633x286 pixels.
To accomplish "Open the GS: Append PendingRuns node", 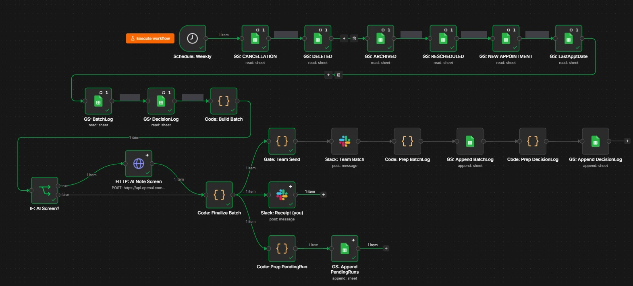I will [345, 248].
